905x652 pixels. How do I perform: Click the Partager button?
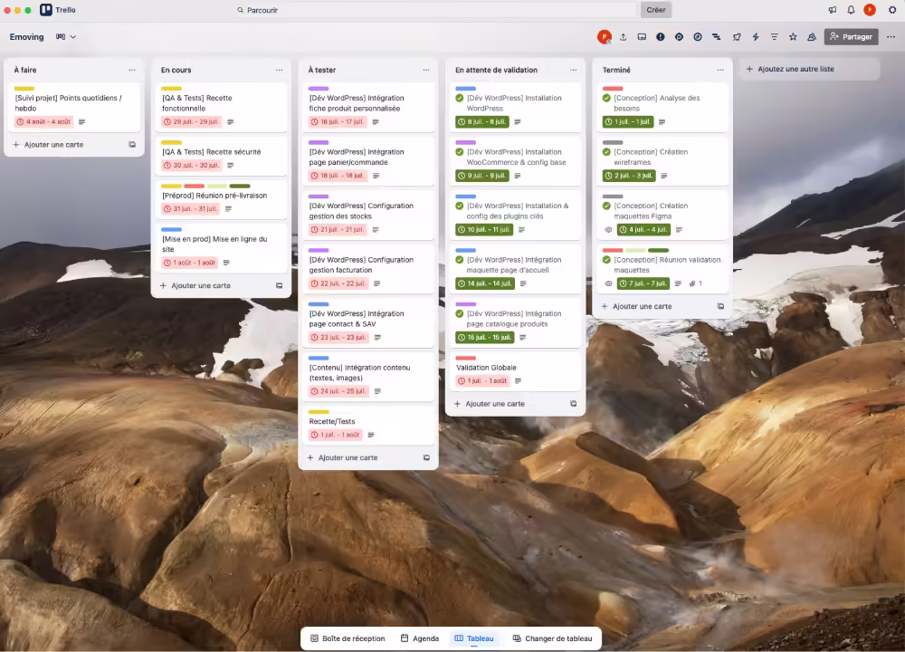(x=851, y=37)
